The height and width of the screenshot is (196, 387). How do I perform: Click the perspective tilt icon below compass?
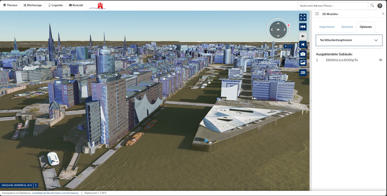pyautogui.click(x=276, y=46)
